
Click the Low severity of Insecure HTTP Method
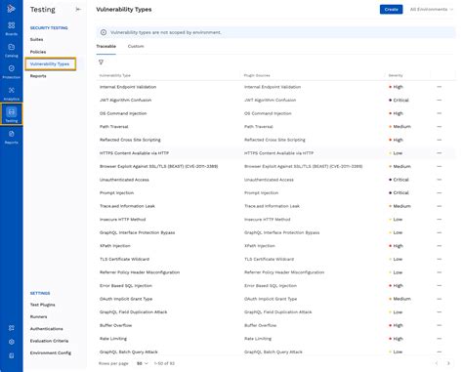point(396,220)
